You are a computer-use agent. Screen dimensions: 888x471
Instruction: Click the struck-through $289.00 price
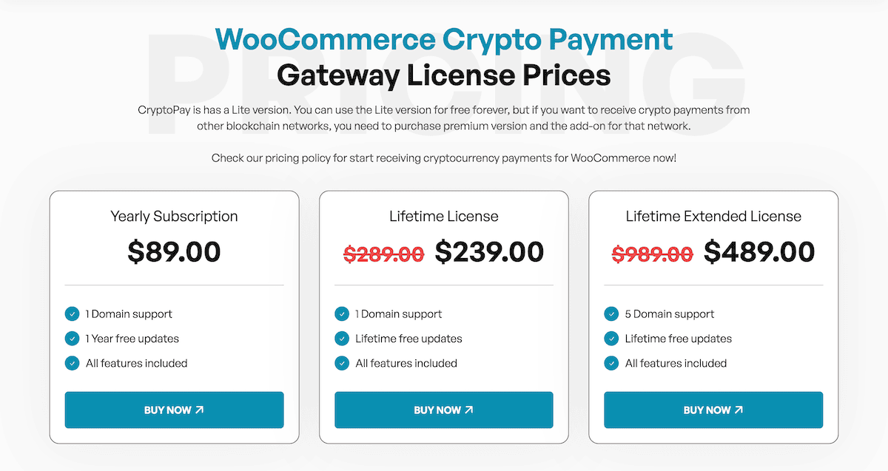pos(383,251)
